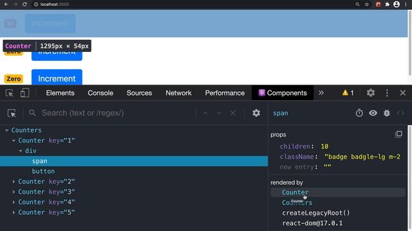Viewport: 412px width, 231px height.
Task: Switch to the Network tab
Action: [x=178, y=93]
